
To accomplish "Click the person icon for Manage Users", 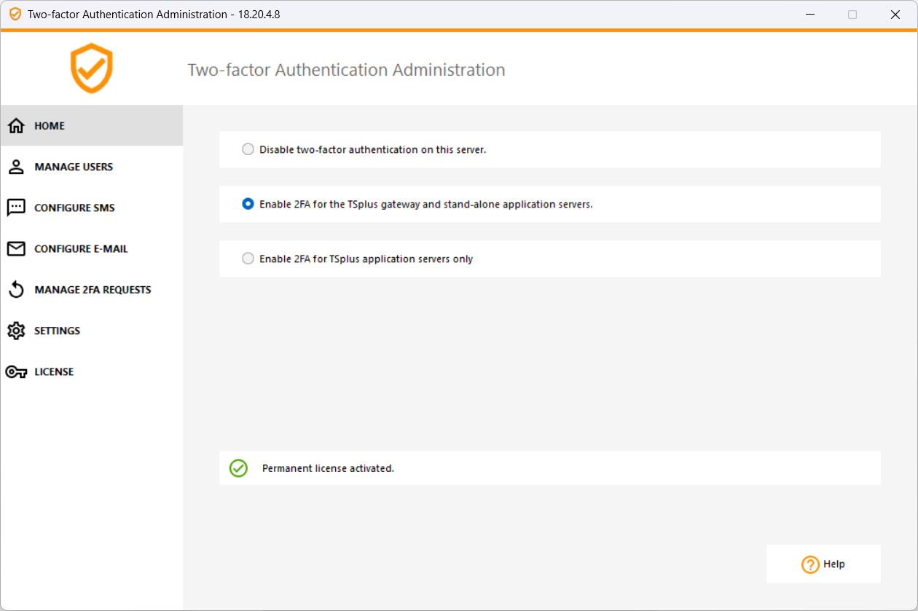I will coord(16,167).
